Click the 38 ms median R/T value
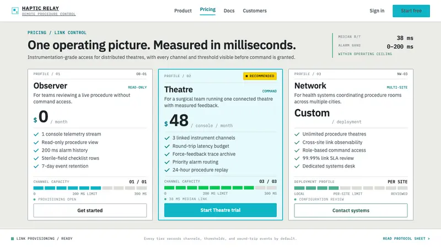 (405, 38)
